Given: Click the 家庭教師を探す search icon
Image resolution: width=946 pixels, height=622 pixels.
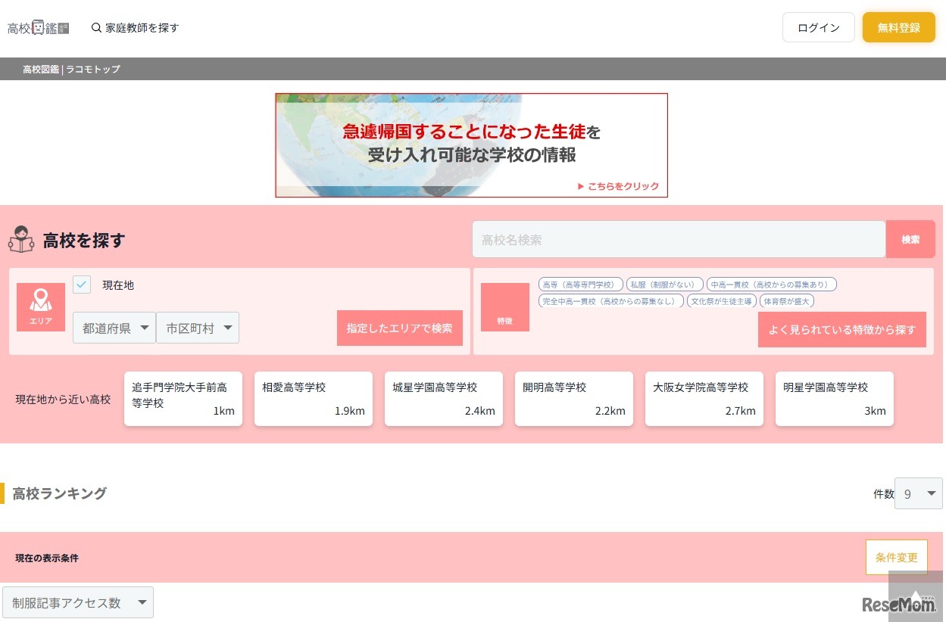Looking at the screenshot, I should pos(96,28).
